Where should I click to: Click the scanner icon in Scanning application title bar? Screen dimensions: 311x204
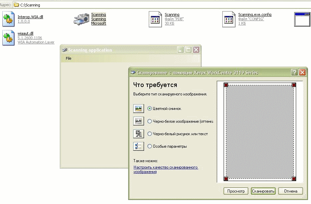click(65, 50)
